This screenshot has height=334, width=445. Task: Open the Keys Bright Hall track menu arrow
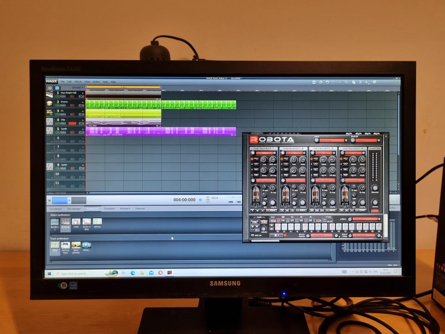[83, 93]
